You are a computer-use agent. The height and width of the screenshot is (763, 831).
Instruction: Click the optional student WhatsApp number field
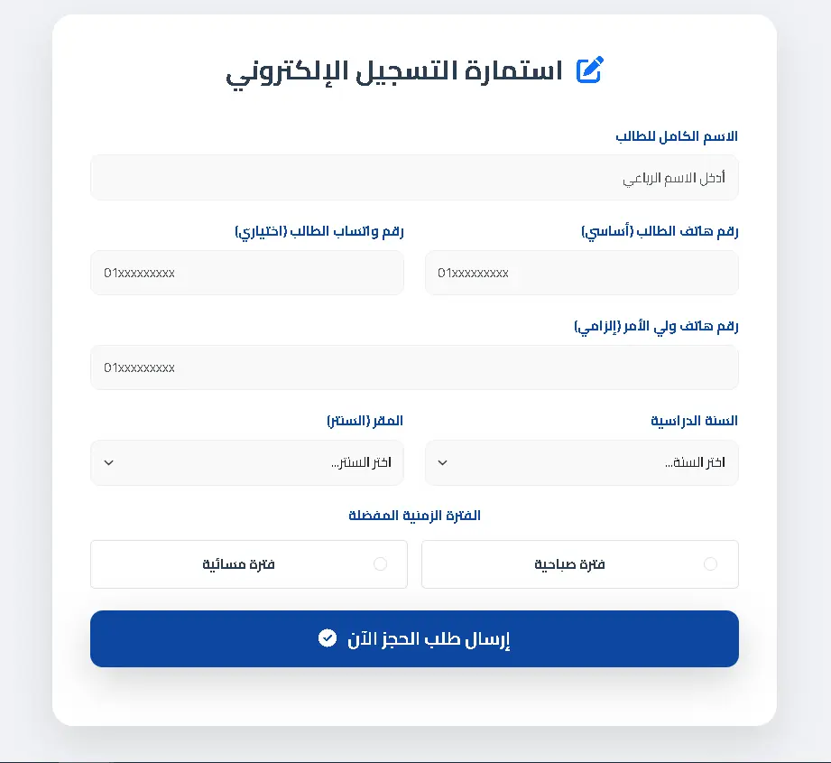coord(247,273)
